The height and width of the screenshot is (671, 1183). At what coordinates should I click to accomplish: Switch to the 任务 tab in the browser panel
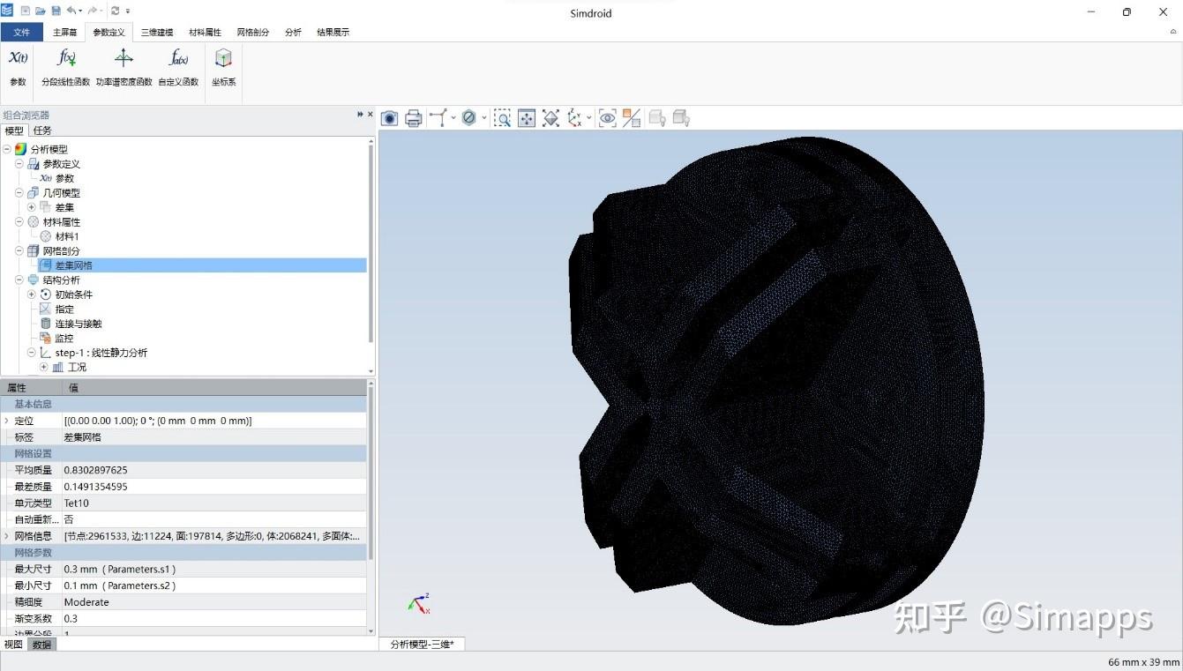pyautogui.click(x=41, y=130)
